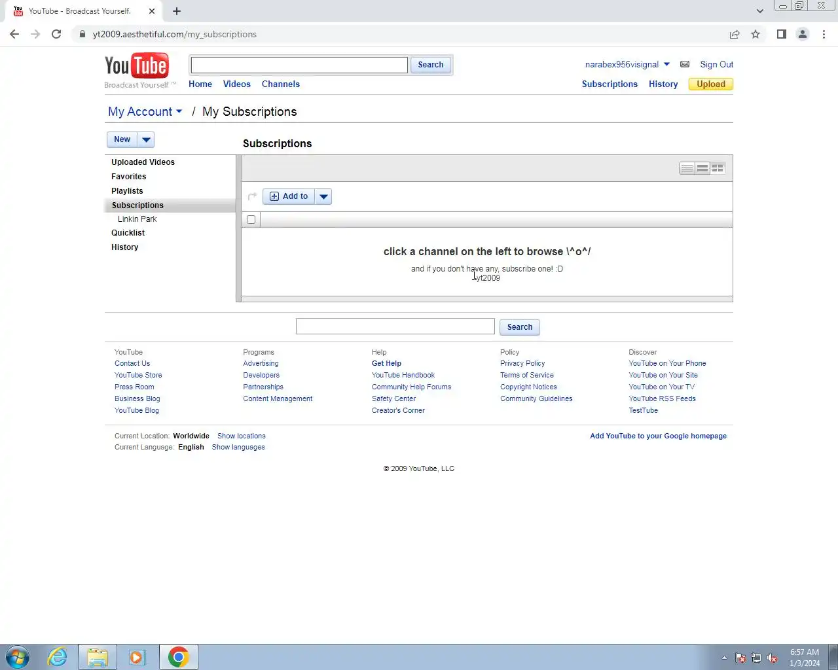This screenshot has width=838, height=670.
Task: Click the volume icon in system tray
Action: coord(773,658)
